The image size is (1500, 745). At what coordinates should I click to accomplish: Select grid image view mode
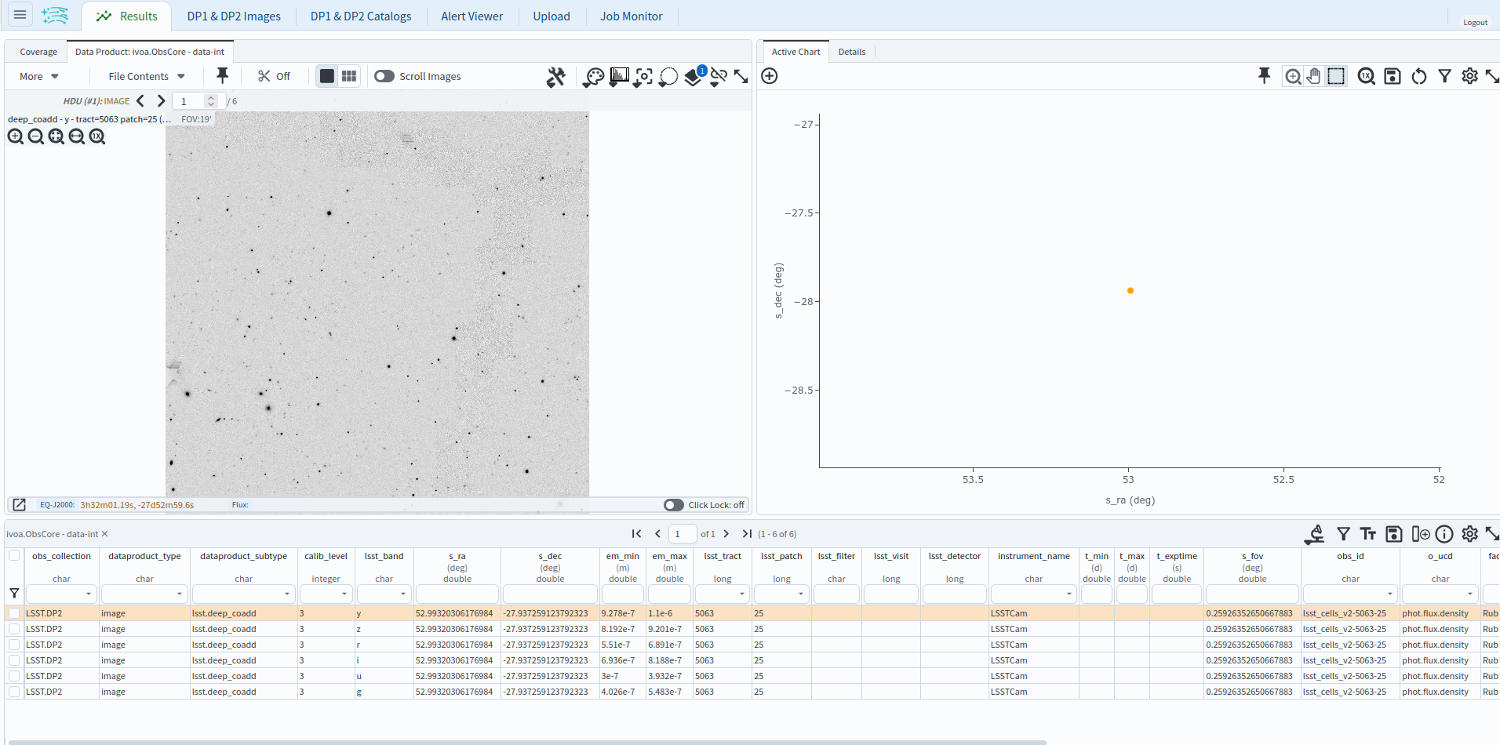point(349,76)
